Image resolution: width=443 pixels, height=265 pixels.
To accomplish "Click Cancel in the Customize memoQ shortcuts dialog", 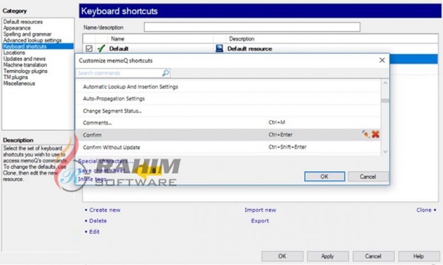I will point(368,176).
